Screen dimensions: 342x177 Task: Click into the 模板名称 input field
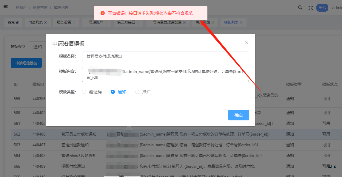tap(166, 56)
